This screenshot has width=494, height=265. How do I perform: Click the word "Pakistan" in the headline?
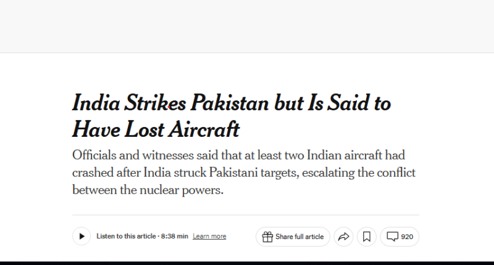coord(231,103)
